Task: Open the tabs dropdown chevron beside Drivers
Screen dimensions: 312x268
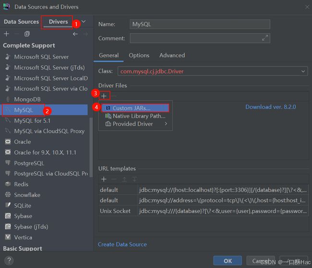Action: tap(84, 21)
